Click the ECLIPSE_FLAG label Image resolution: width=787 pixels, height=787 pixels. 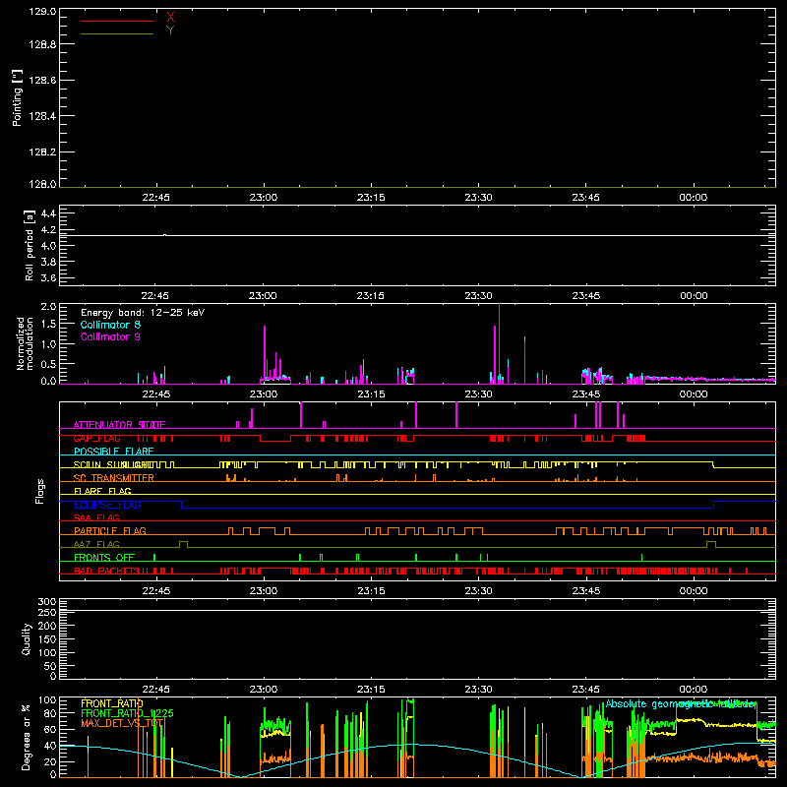(x=107, y=505)
